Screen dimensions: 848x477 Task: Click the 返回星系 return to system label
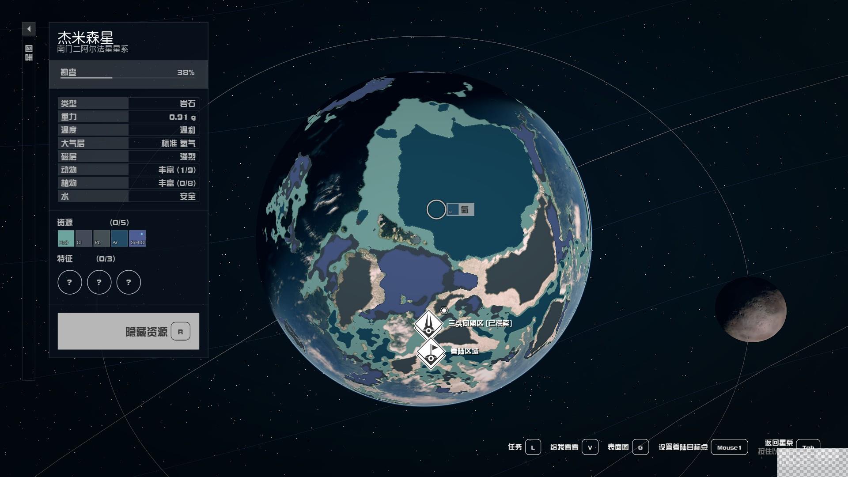(x=779, y=443)
